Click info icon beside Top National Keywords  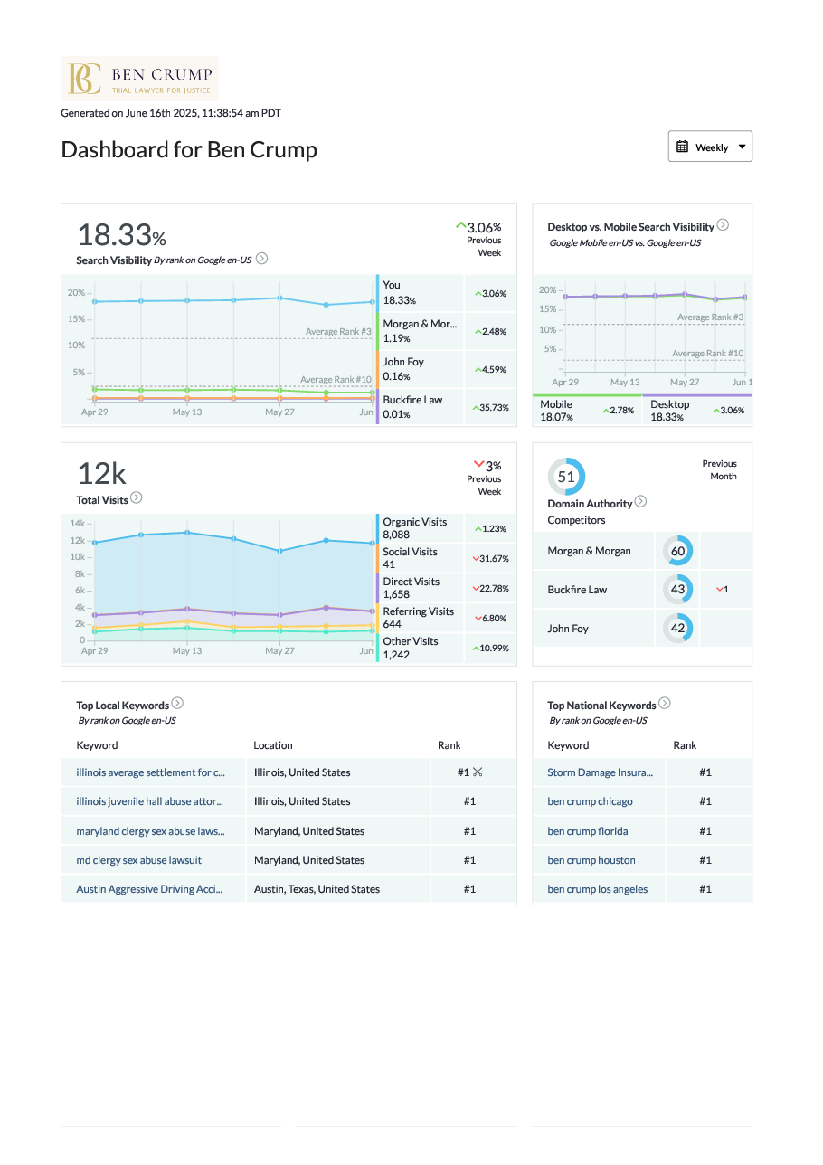pos(665,704)
